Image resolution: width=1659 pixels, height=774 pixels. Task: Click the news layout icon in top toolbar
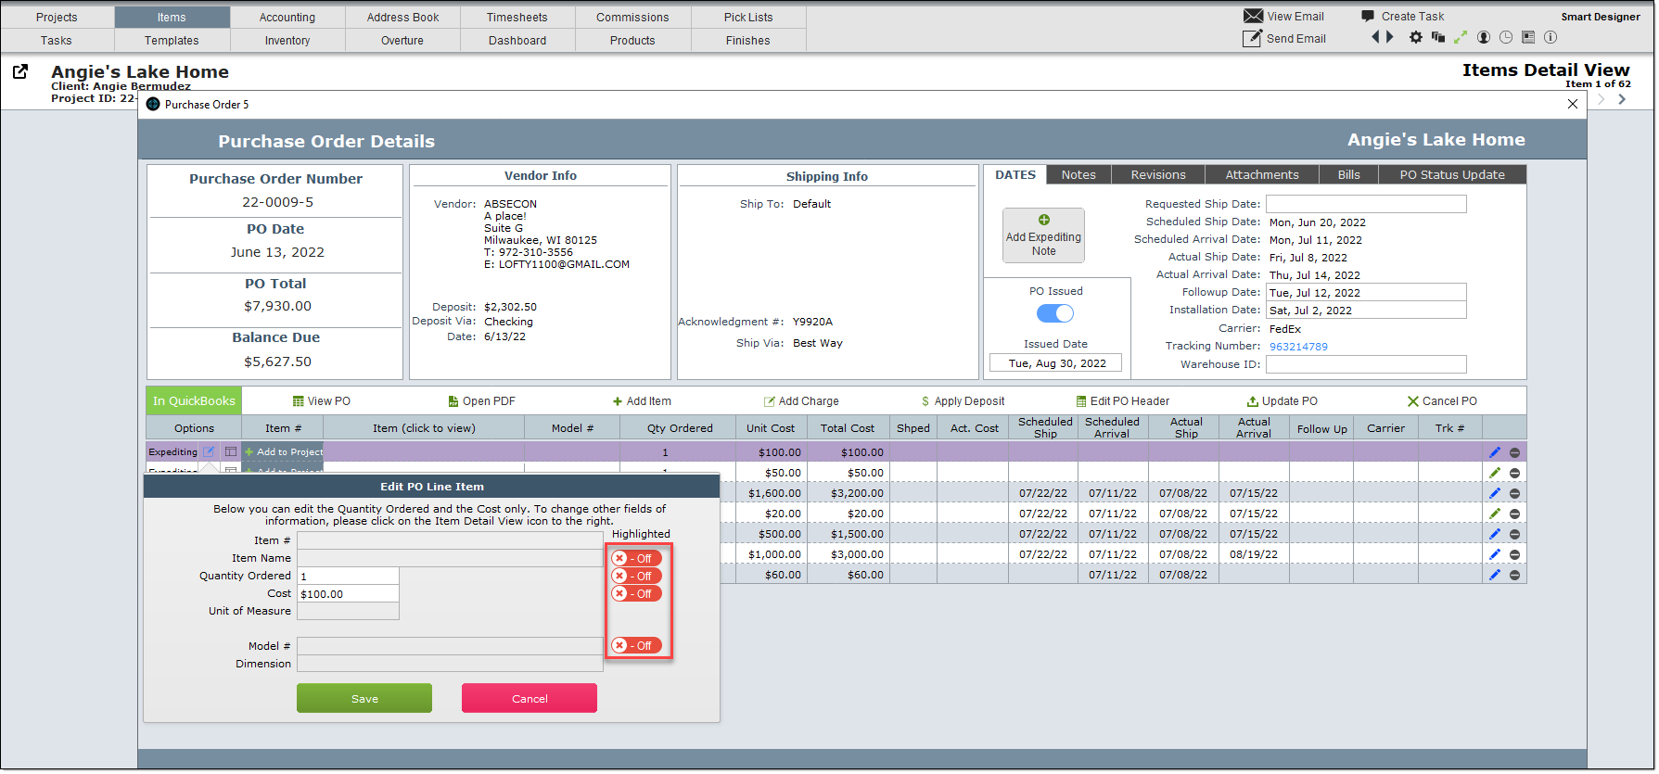1528,37
